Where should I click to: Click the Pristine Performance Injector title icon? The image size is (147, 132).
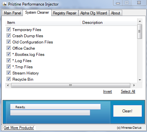4,4
